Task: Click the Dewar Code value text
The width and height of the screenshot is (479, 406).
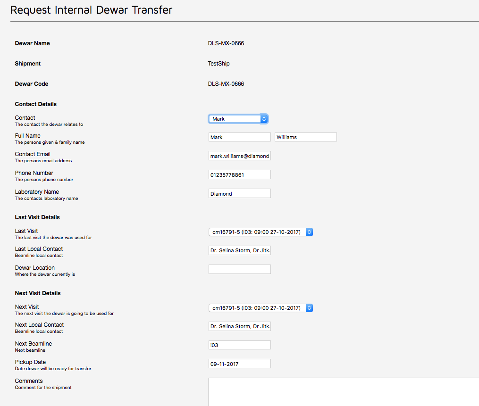Action: (226, 84)
